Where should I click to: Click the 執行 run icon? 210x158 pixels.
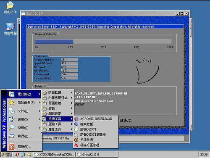point(11,136)
